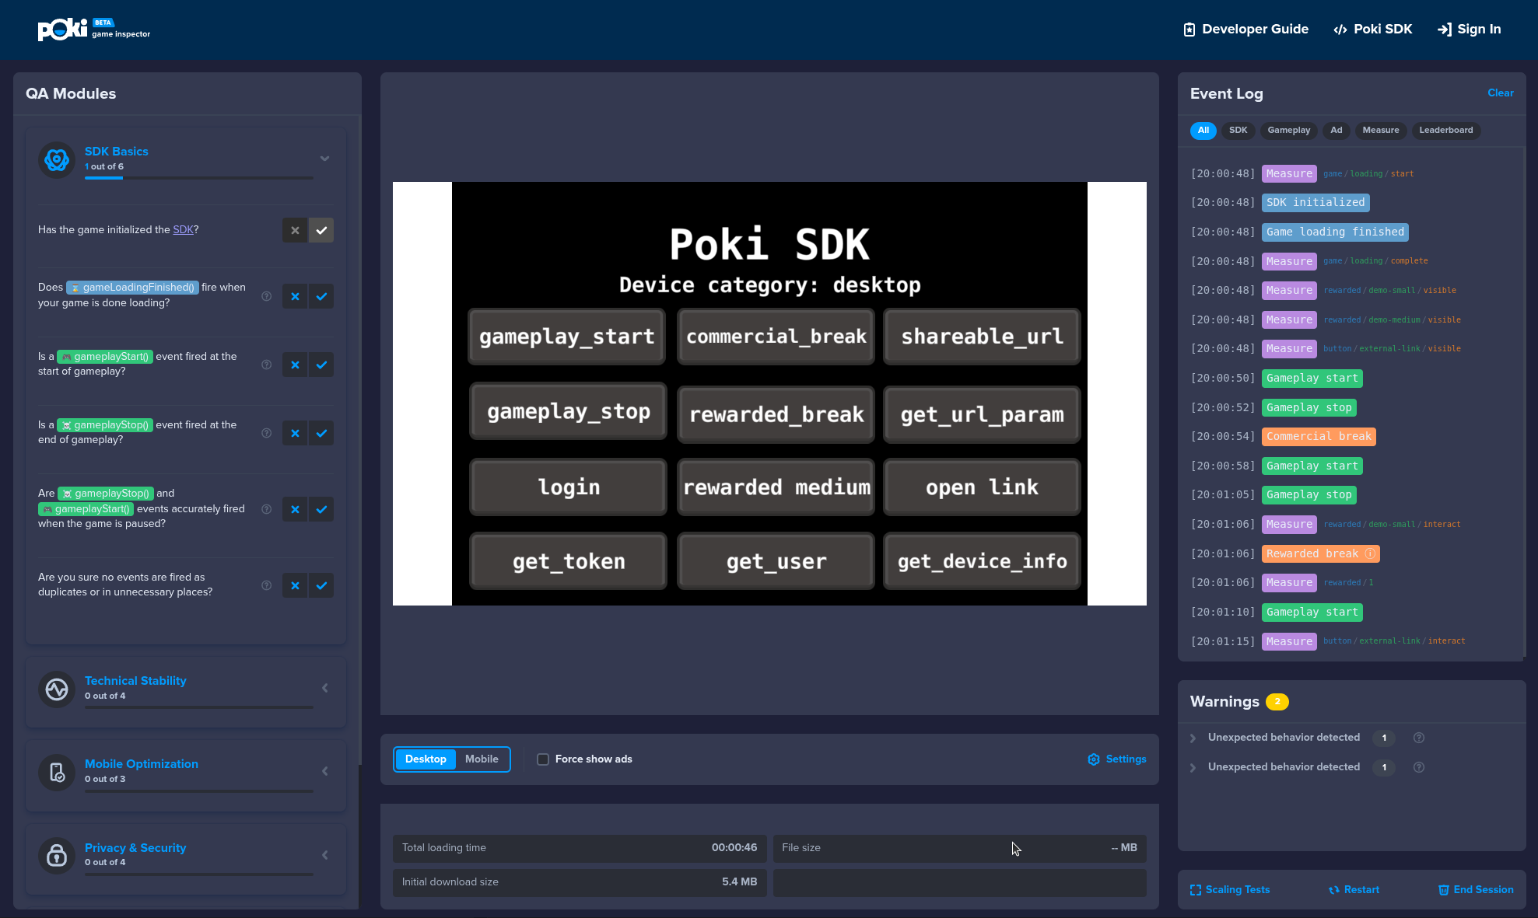The width and height of the screenshot is (1538, 918).
Task: Click the Privacy & Security lock icon
Action: pos(57,856)
